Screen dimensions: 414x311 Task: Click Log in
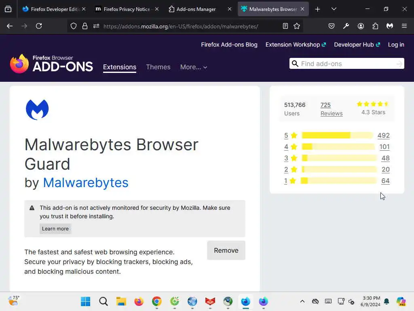point(396,45)
